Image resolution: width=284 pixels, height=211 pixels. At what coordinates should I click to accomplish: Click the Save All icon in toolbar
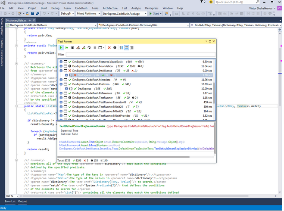pyautogui.click(x=37, y=14)
